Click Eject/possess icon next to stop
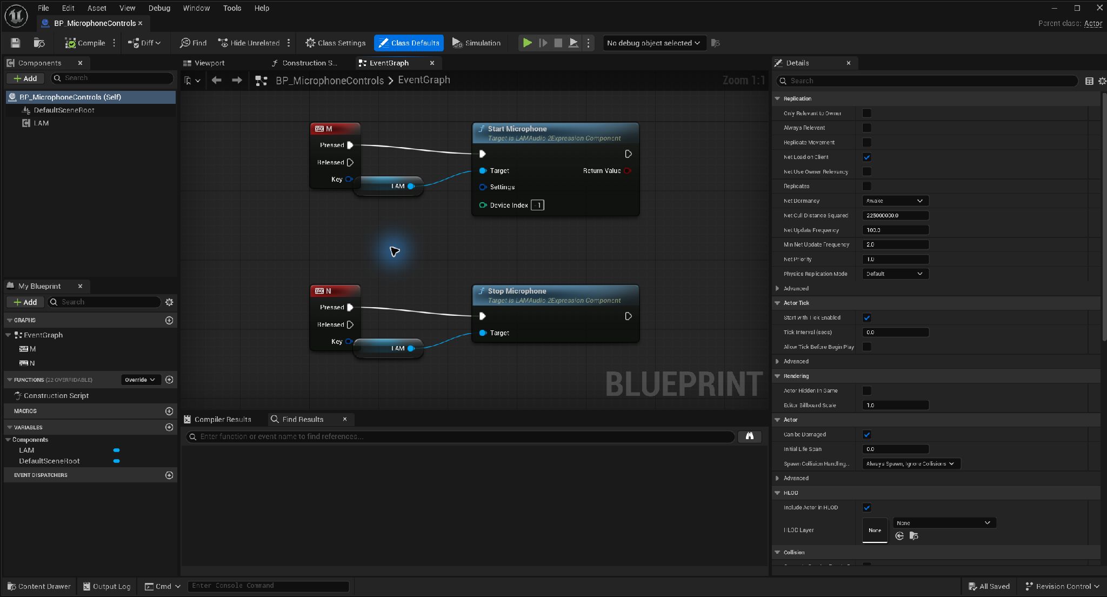The image size is (1107, 597). (573, 43)
